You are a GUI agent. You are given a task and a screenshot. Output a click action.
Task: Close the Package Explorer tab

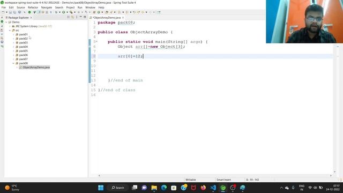(31, 18)
